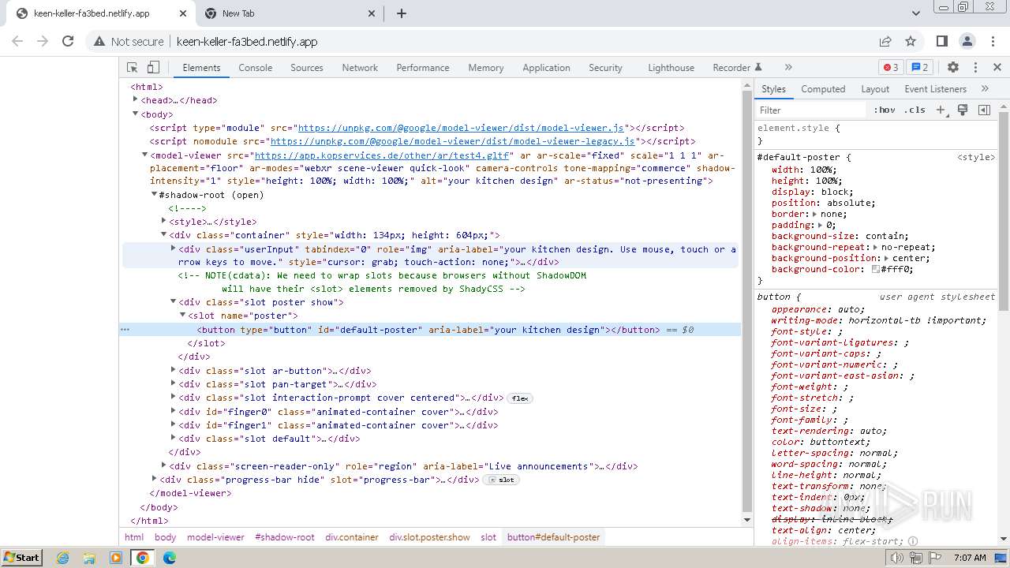The width and height of the screenshot is (1010, 568).
Task: Open model-viewer.js script source link
Action: click(461, 128)
